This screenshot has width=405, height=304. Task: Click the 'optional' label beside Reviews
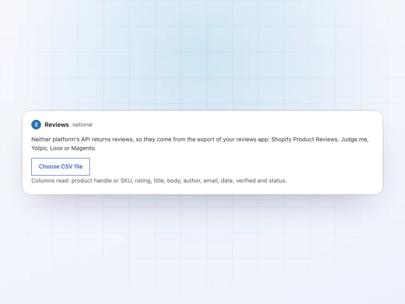[82, 125]
